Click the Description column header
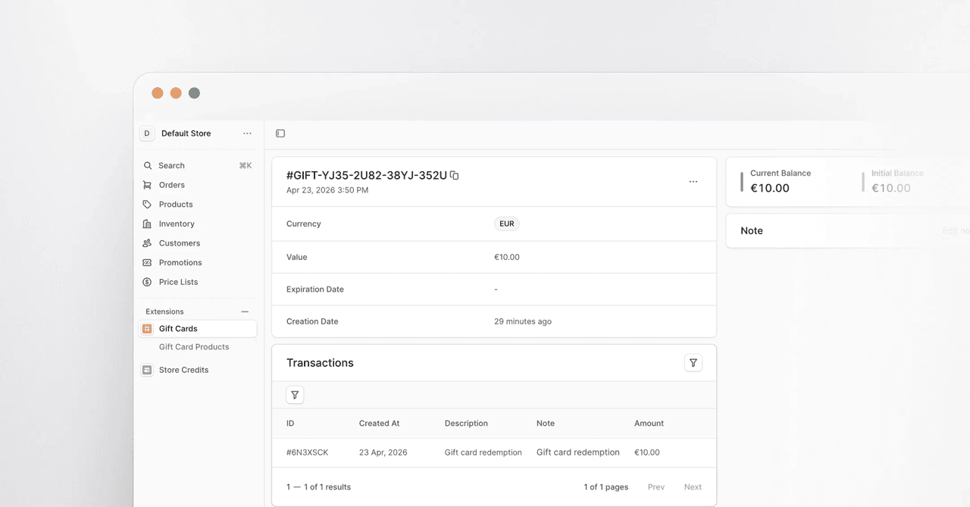Image resolution: width=970 pixels, height=507 pixels. click(466, 424)
